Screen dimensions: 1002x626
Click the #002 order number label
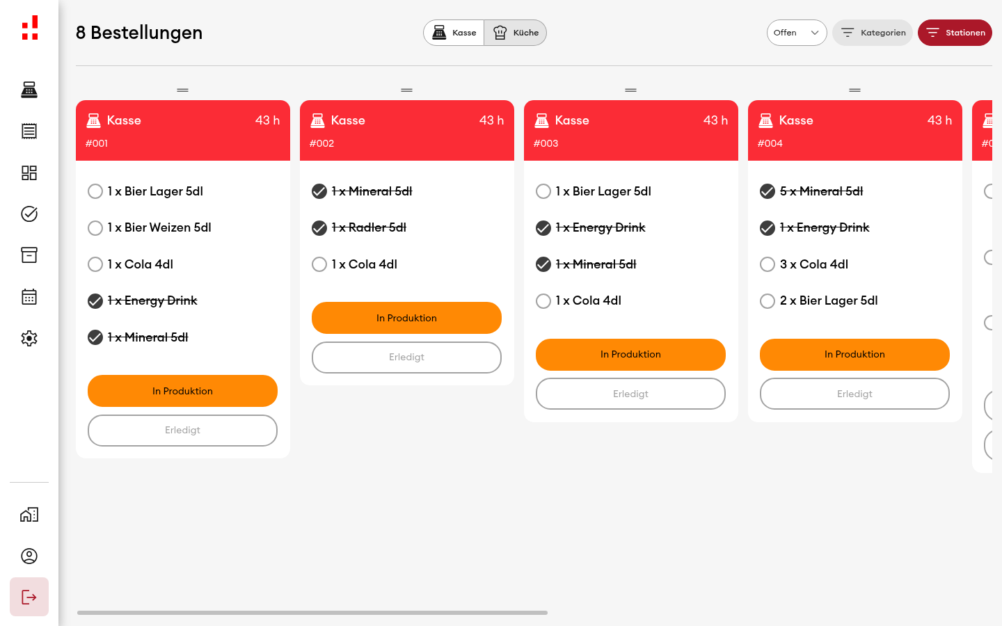point(321,143)
